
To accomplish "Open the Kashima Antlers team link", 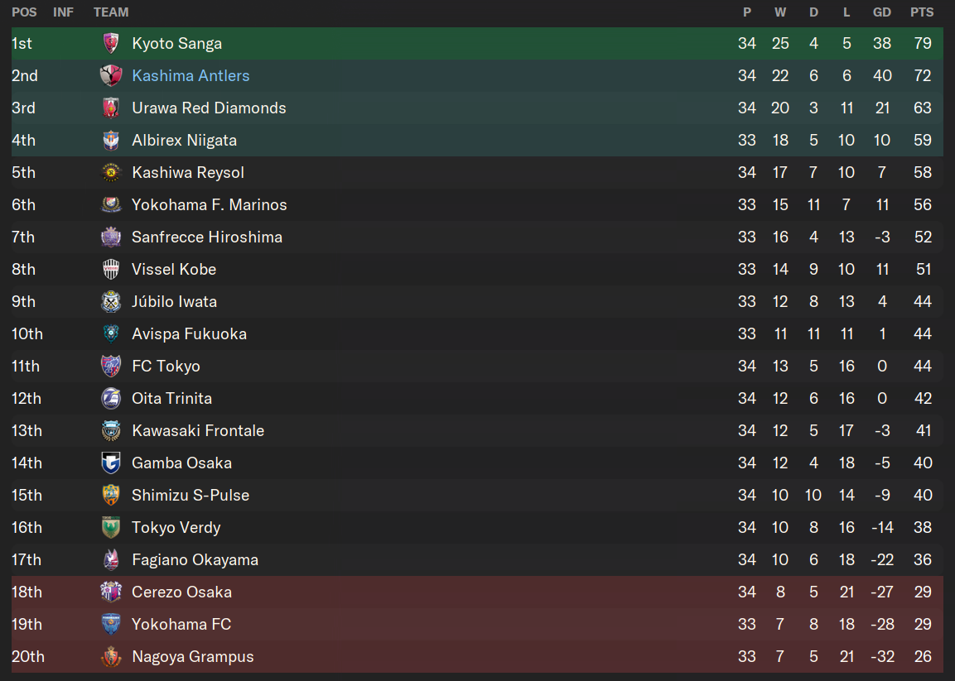I will tap(191, 75).
